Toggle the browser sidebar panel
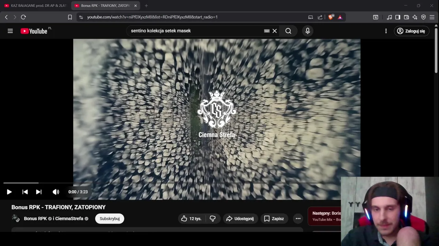Image resolution: width=439 pixels, height=246 pixels. [398, 17]
